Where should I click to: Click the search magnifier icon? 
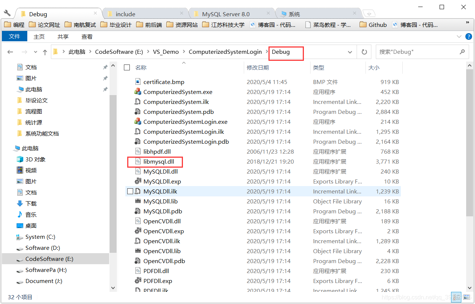pyautogui.click(x=462, y=52)
